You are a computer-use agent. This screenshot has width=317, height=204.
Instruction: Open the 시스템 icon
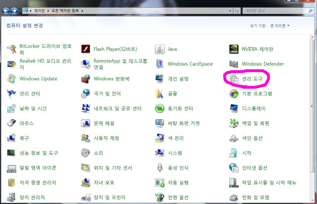coord(160,153)
